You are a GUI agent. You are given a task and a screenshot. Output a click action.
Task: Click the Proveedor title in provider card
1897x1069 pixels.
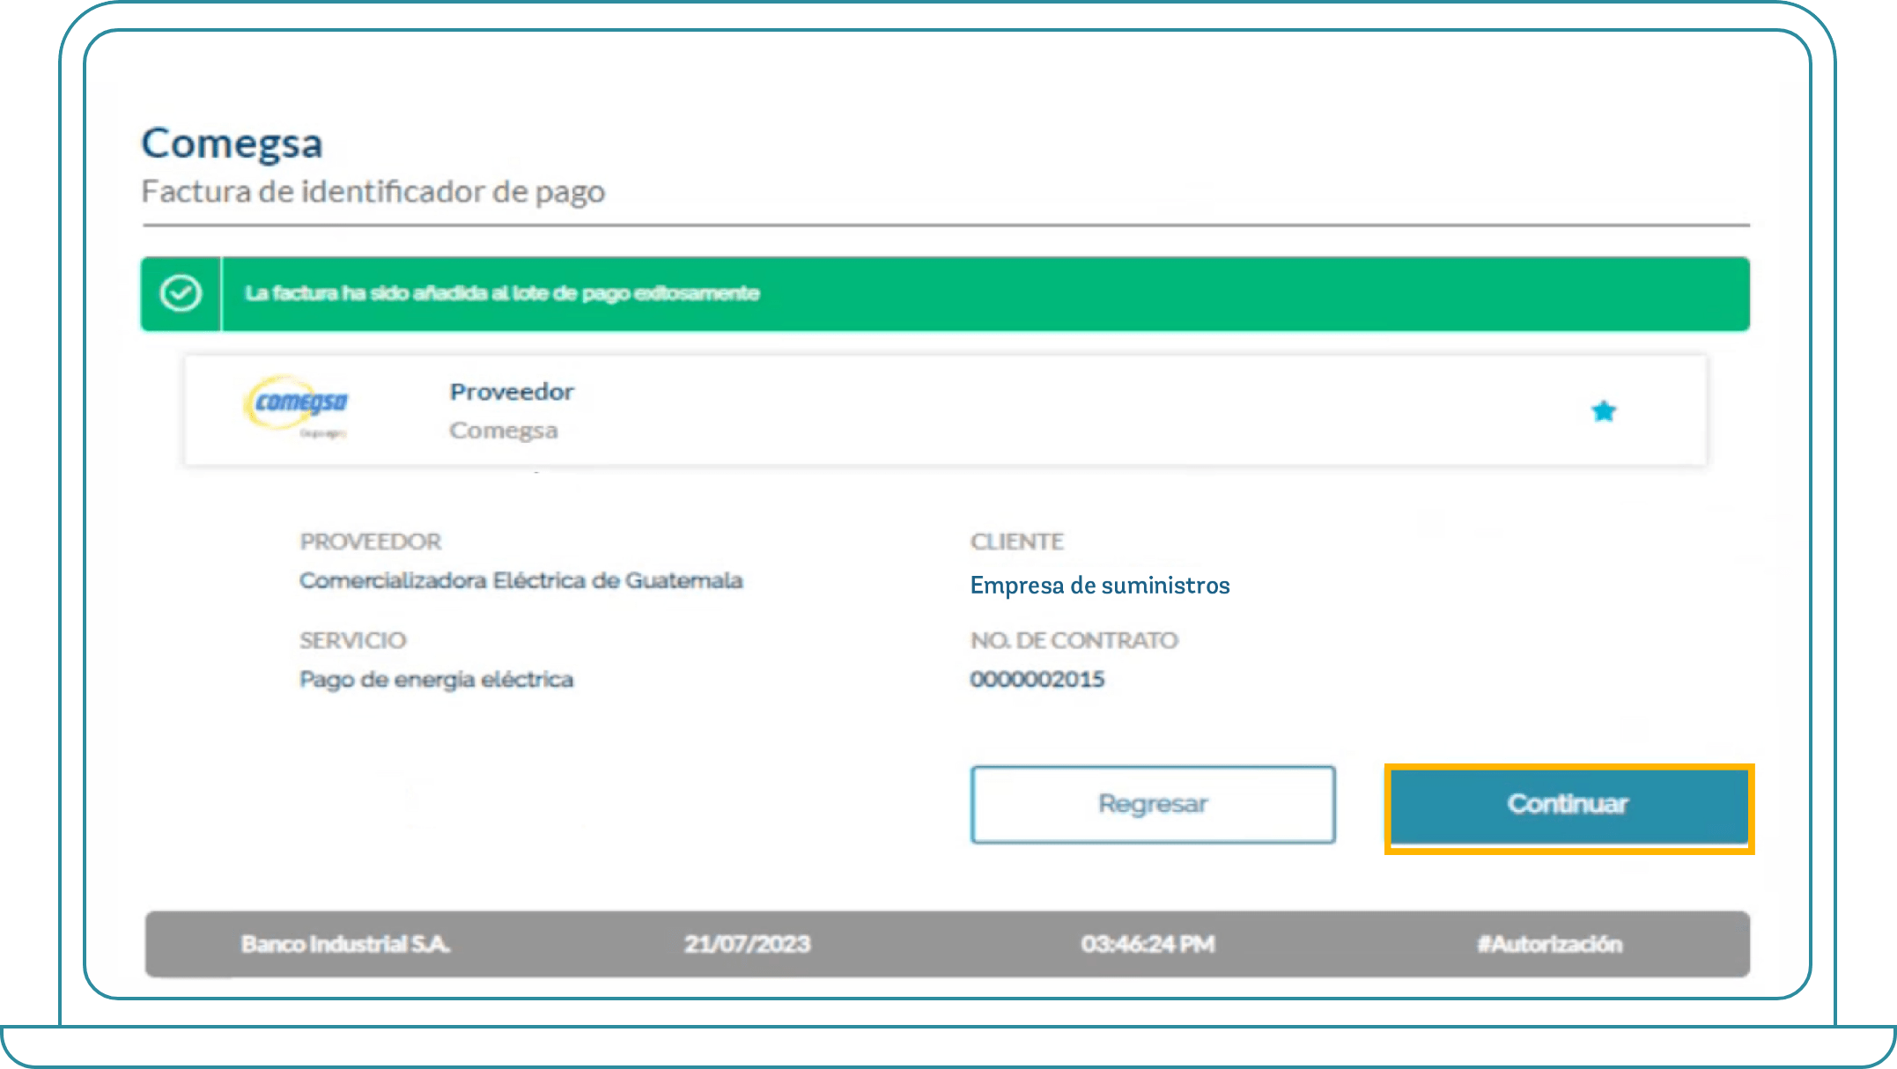pyautogui.click(x=512, y=392)
